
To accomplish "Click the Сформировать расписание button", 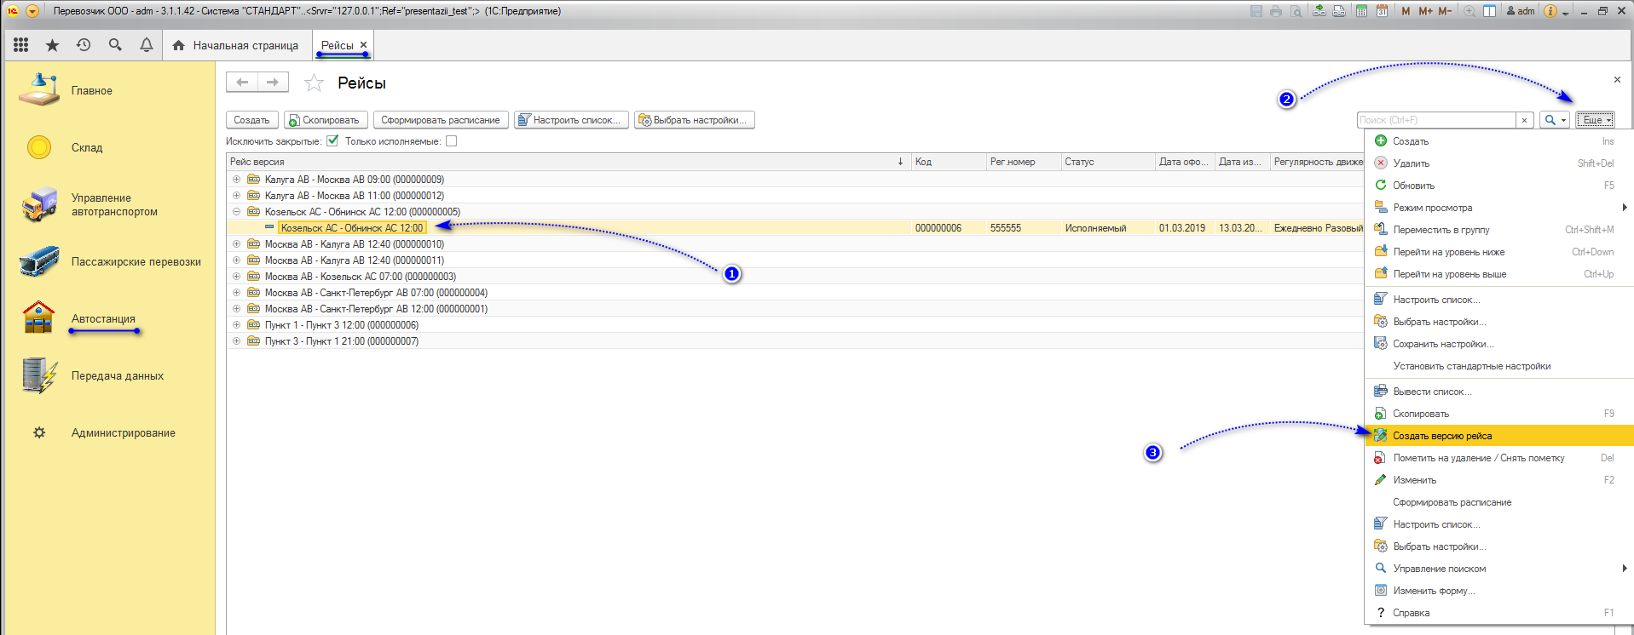I will [441, 120].
